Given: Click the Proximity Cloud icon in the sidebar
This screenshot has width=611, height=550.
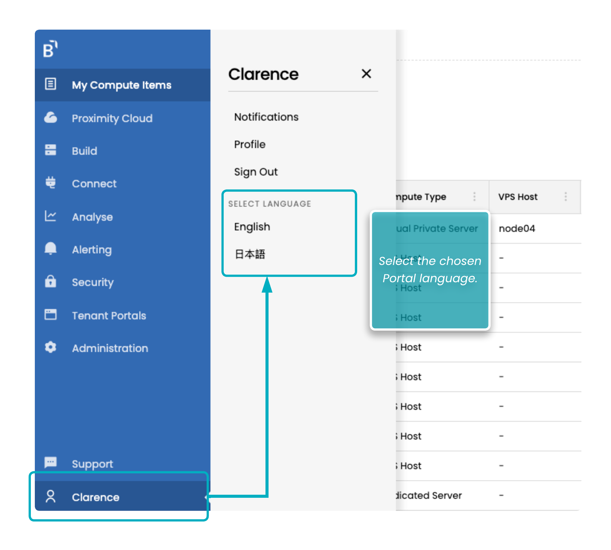Looking at the screenshot, I should pos(51,118).
